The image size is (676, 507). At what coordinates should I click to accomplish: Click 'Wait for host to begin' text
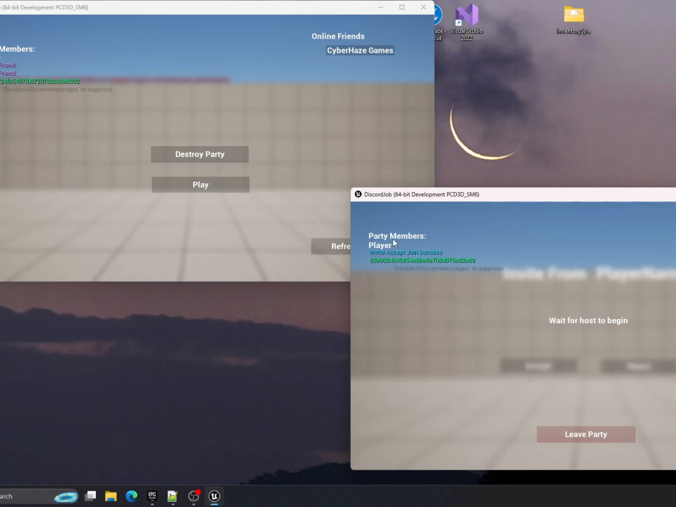coord(588,320)
